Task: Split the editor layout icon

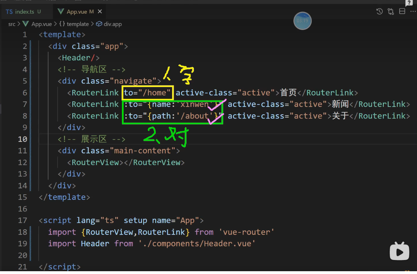Action: coord(402,12)
